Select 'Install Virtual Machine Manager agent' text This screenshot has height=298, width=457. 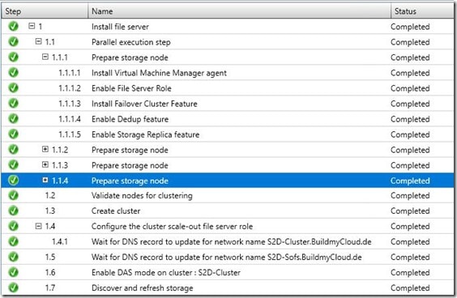click(x=159, y=73)
